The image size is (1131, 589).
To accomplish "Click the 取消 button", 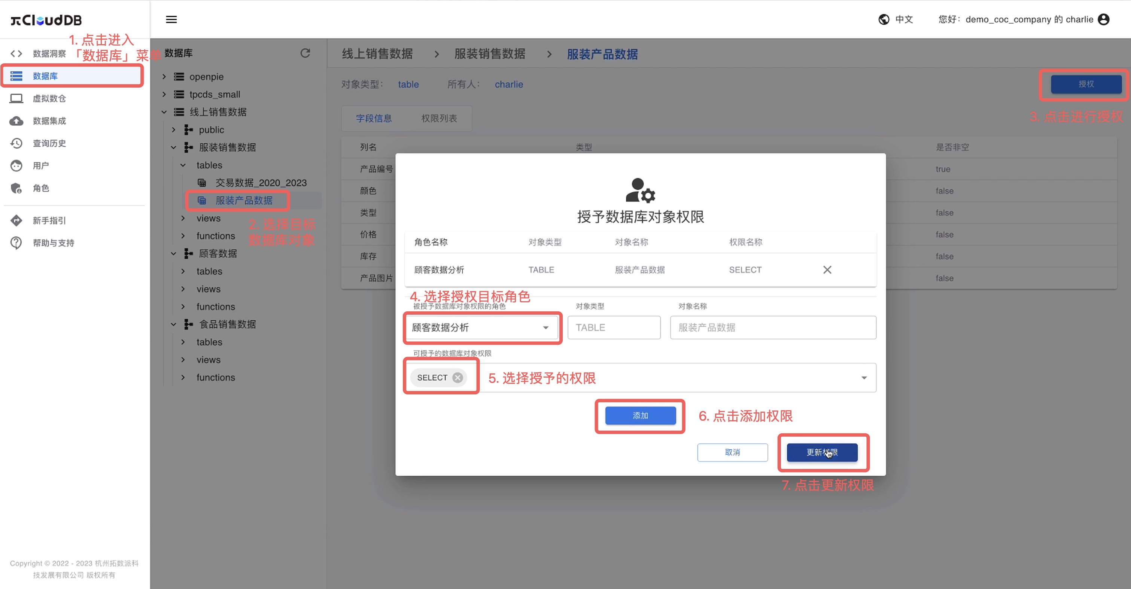I will [x=732, y=452].
